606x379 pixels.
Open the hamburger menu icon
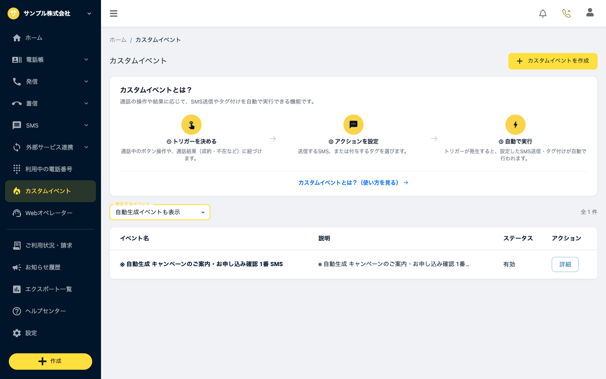pos(114,13)
